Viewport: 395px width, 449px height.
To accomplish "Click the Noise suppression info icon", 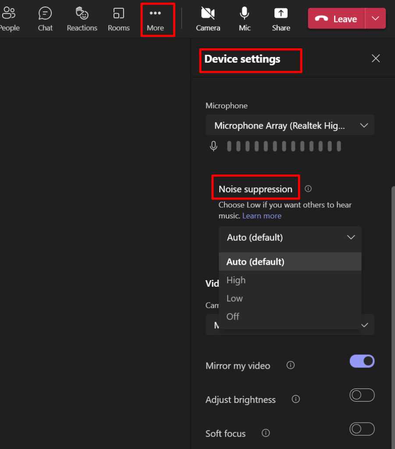I will [308, 189].
